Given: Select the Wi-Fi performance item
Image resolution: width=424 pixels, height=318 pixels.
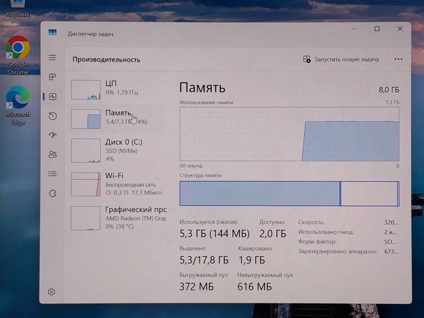Looking at the screenshot, I should (117, 184).
